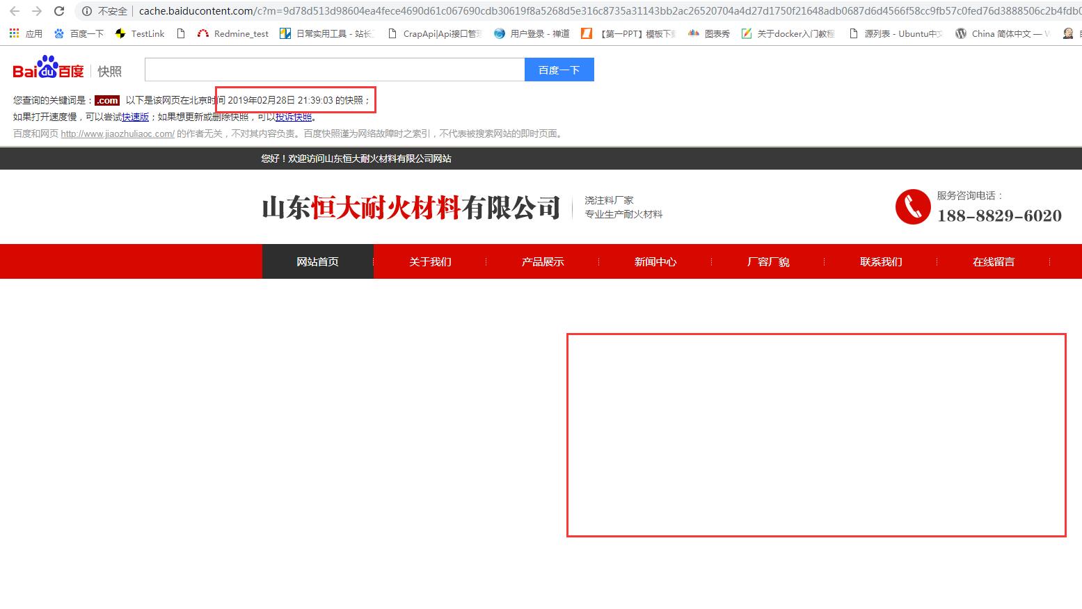Viewport: 1082px width, 609px height.
Task: Click the browser forward arrow
Action: [x=37, y=11]
